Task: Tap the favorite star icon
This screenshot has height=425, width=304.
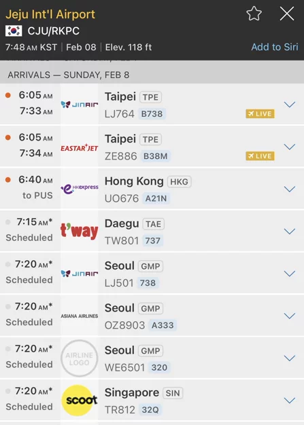Action: 254,14
